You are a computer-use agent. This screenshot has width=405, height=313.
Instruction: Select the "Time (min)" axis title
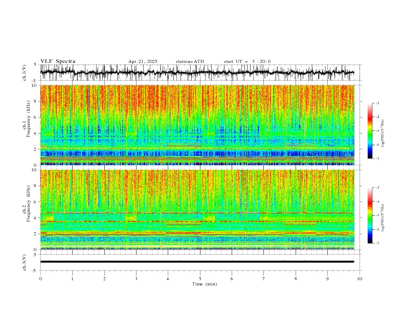point(205,284)
